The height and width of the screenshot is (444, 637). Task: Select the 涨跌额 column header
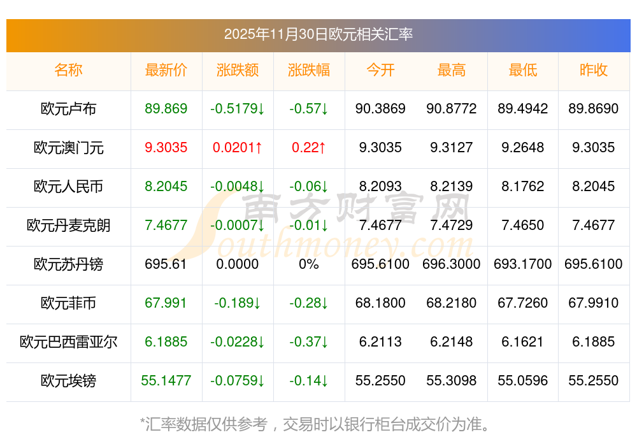pos(237,70)
